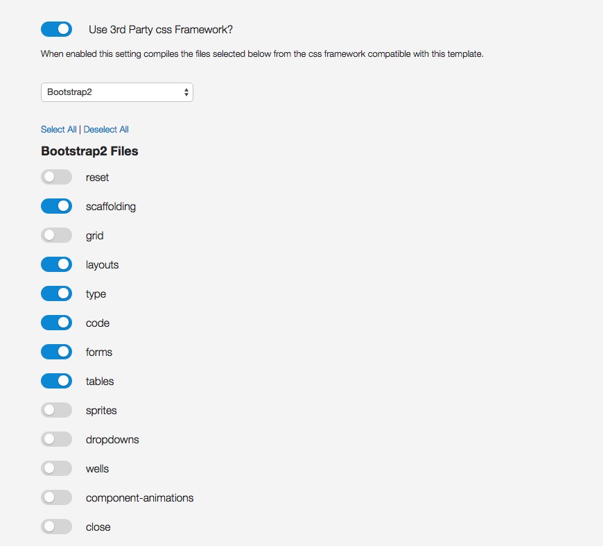Image resolution: width=603 pixels, height=546 pixels.
Task: Turn off the code toggle
Action: [56, 323]
